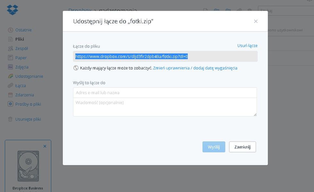Image resolution: width=314 pixels, height=192 pixels.
Task: Focus the Wiadomość (opcjonalnie) text area
Action: coord(165,107)
